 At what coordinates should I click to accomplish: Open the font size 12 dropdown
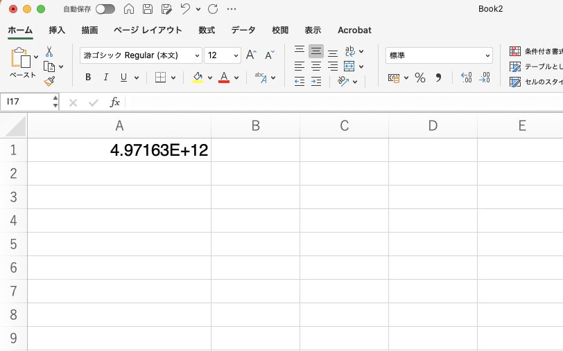[x=223, y=55]
